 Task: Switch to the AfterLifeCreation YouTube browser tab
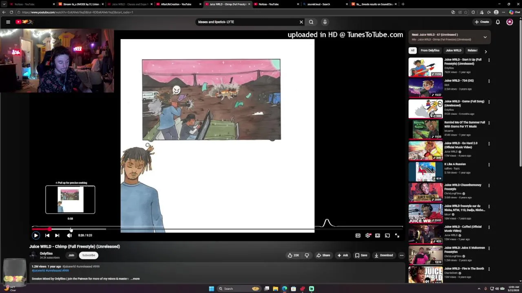click(176, 4)
